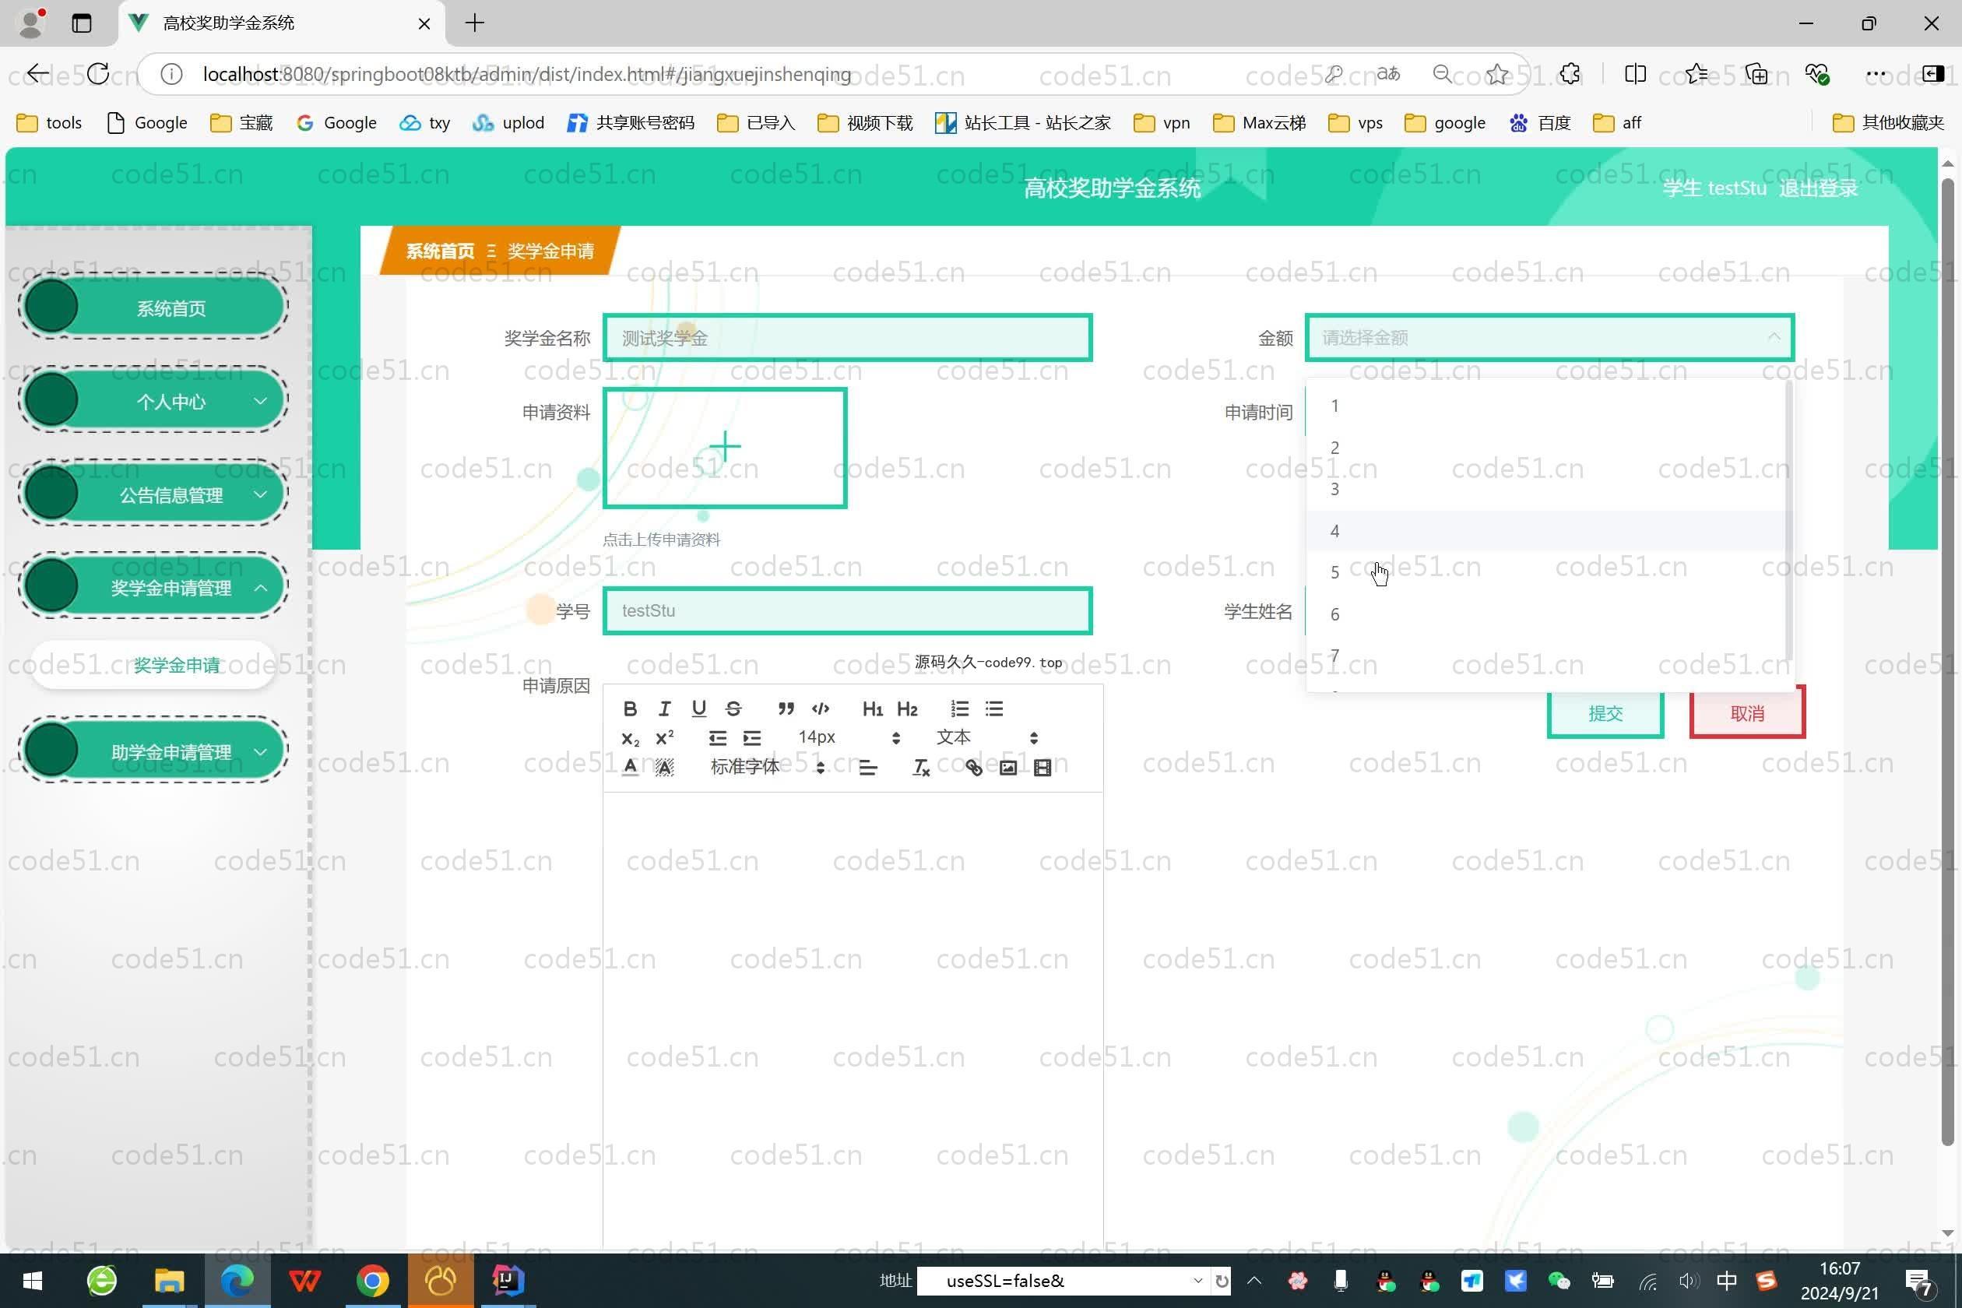Toggle strikethrough formatting in the editor
The image size is (1962, 1308).
733,709
